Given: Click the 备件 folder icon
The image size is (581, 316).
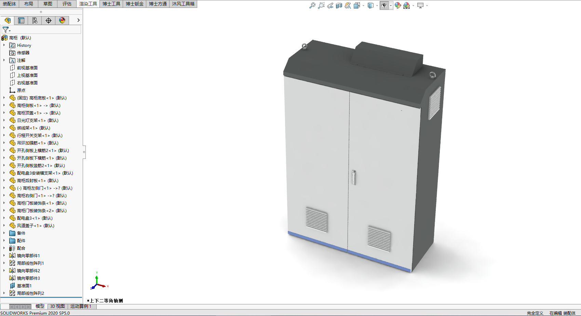Looking at the screenshot, I should click(x=12, y=233).
